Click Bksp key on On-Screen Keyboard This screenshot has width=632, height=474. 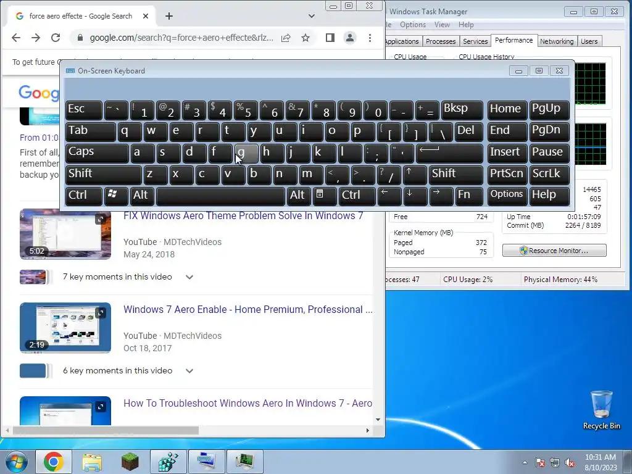coord(462,110)
